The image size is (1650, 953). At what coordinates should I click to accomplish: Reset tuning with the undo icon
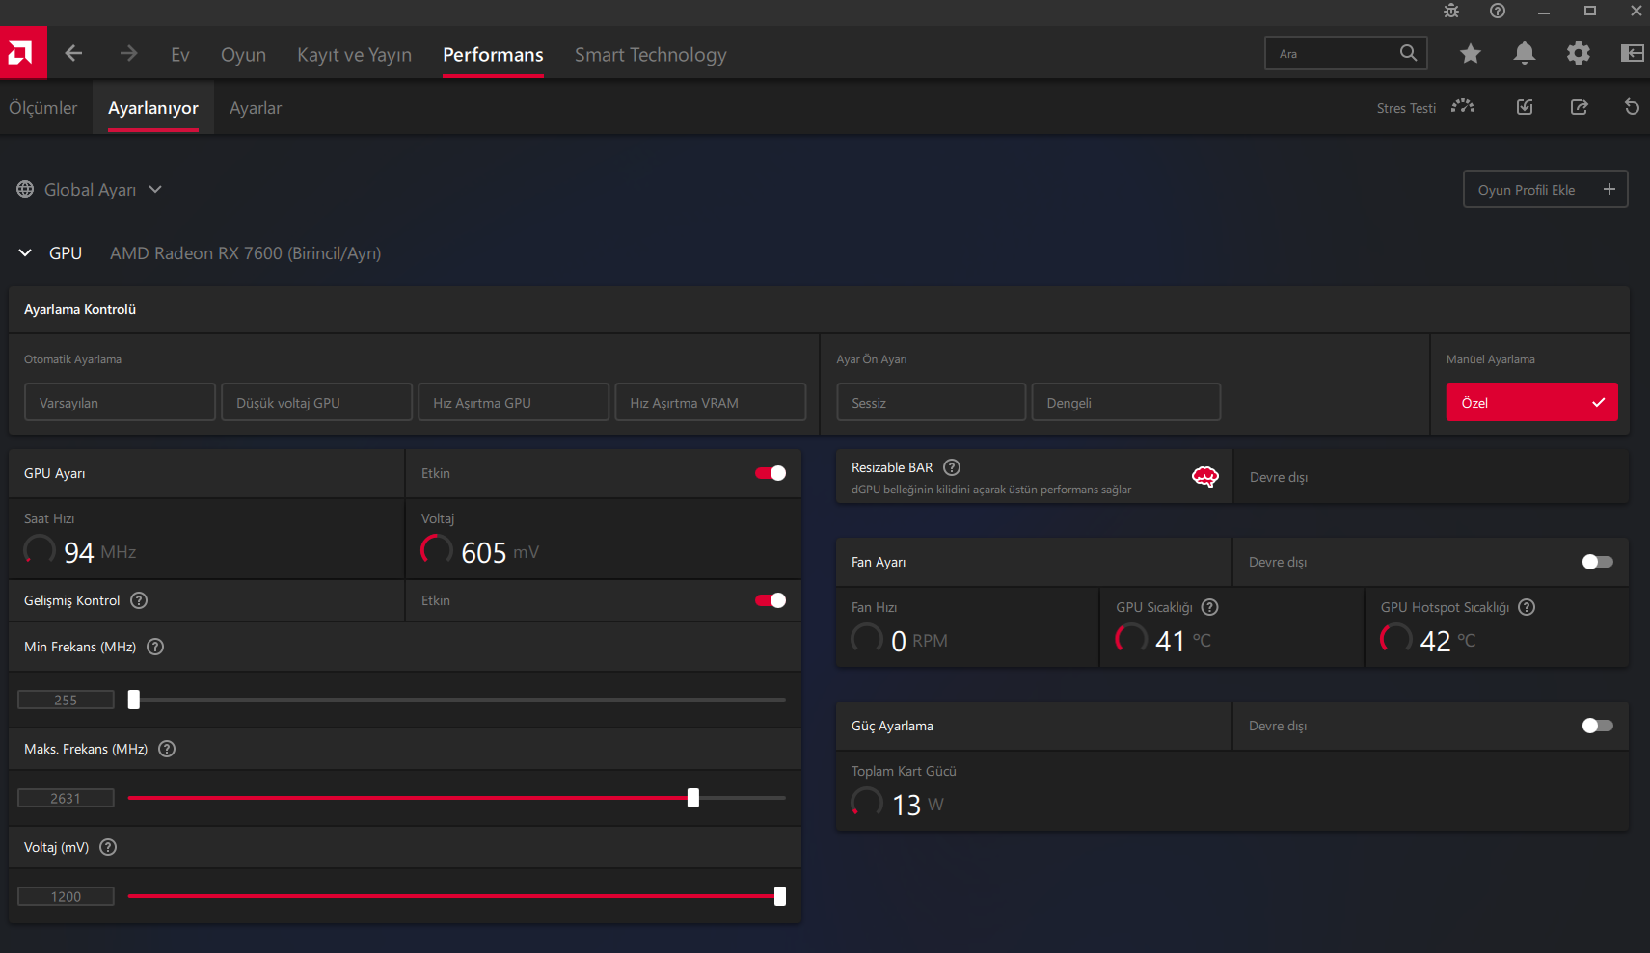click(x=1632, y=107)
